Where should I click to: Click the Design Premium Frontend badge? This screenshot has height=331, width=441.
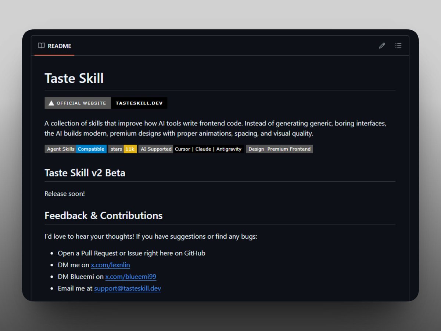[x=279, y=149]
